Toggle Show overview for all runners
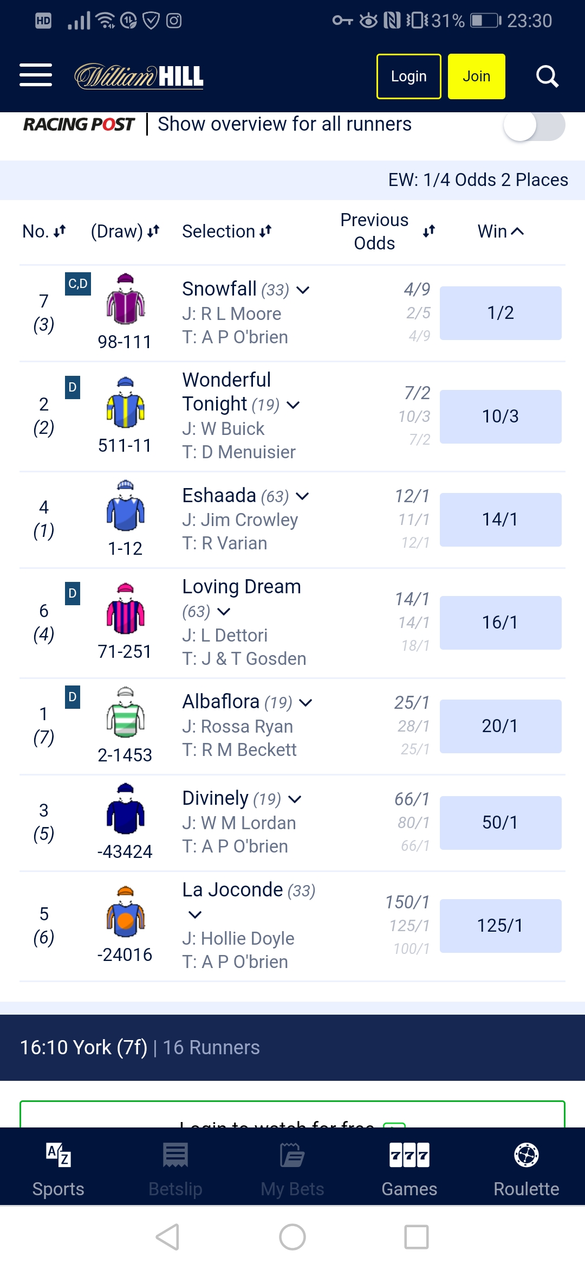The image size is (585, 1269). pos(534,125)
